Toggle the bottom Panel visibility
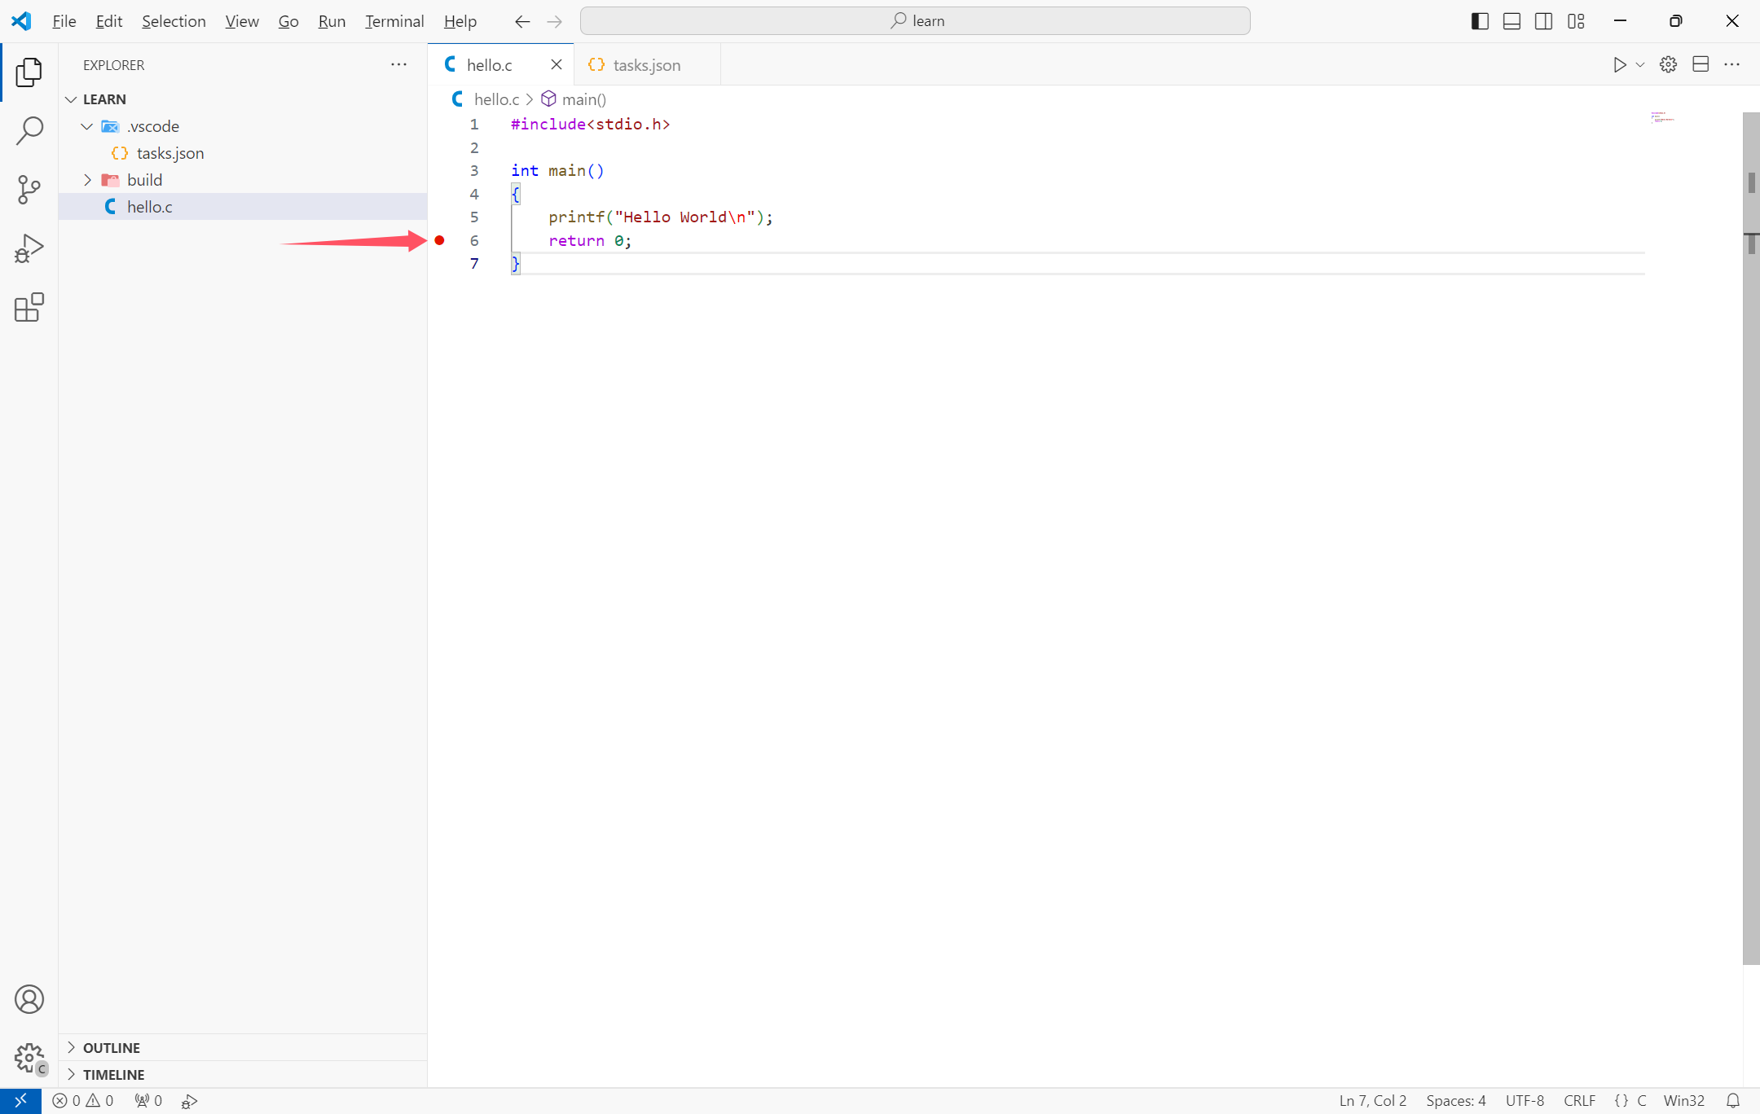This screenshot has height=1114, width=1760. [1511, 21]
